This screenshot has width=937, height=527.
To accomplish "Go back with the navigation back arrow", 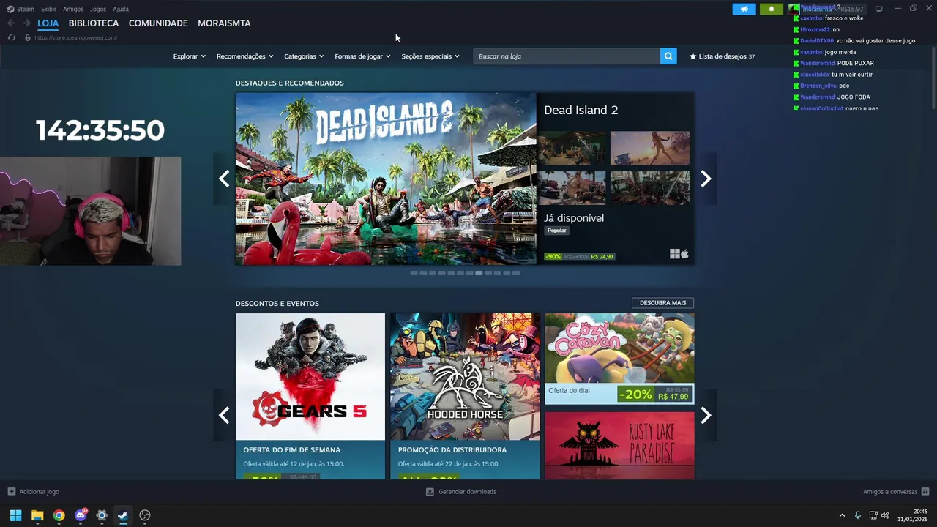I will 11,23.
